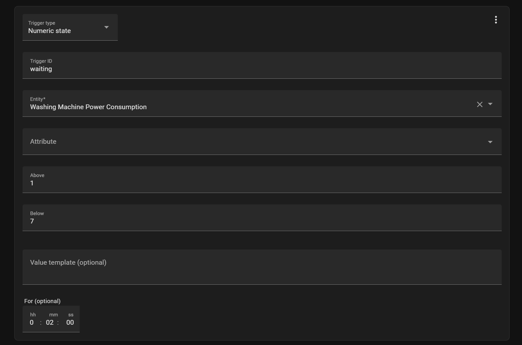This screenshot has width=522, height=345.
Task: Click the Below value field
Action: pyautogui.click(x=262, y=218)
